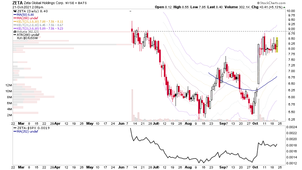Click the 6.75 price axis label
302x170 pixels.
pos(291,77)
